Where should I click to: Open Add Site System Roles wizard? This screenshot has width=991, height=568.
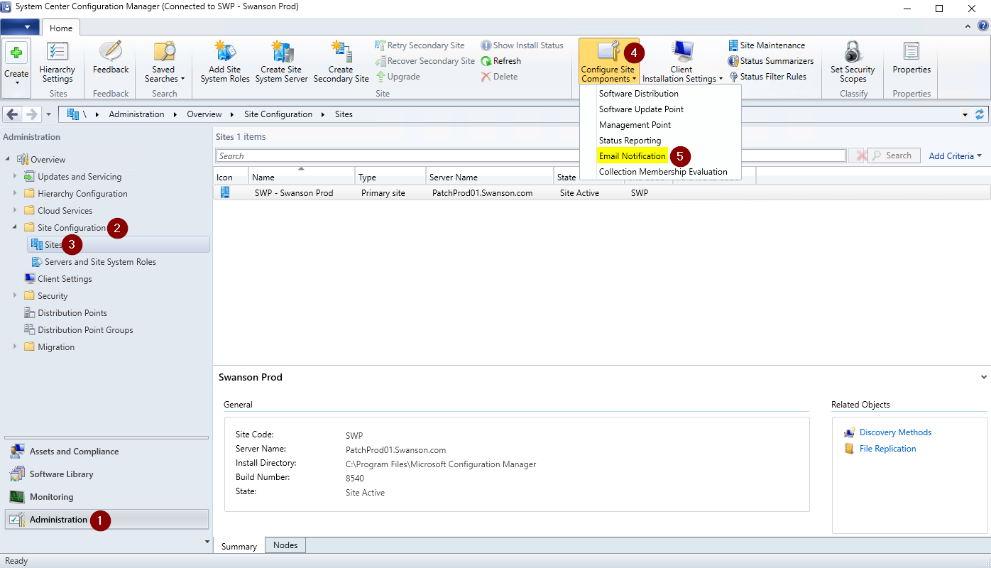(225, 53)
